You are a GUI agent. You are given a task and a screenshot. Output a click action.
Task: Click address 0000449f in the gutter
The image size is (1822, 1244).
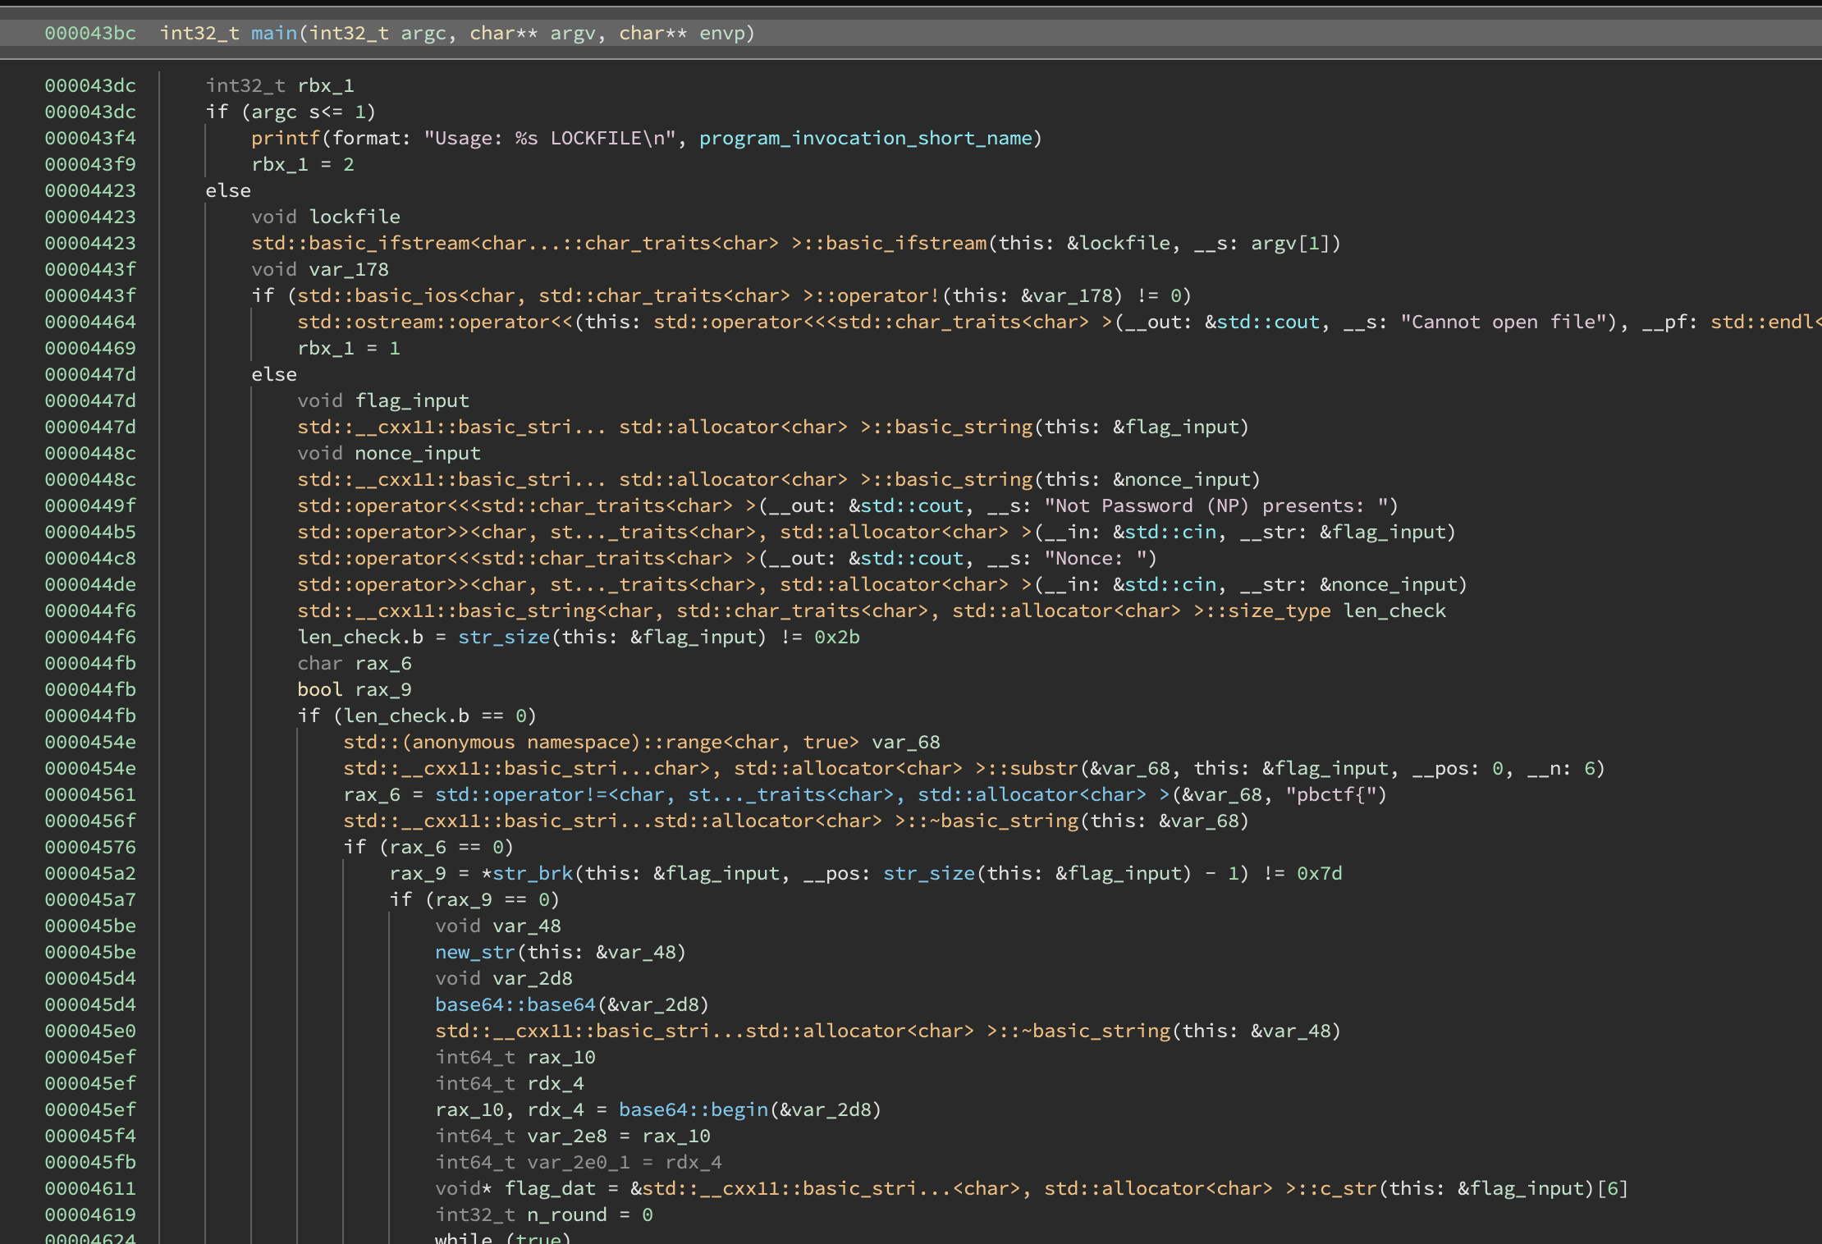(x=90, y=505)
